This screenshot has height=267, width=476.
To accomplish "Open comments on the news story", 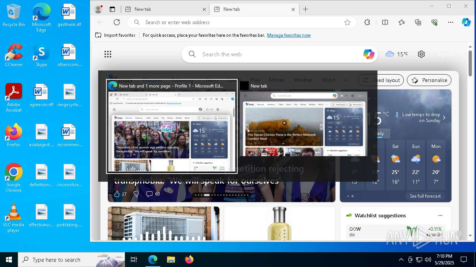I will [x=153, y=194].
